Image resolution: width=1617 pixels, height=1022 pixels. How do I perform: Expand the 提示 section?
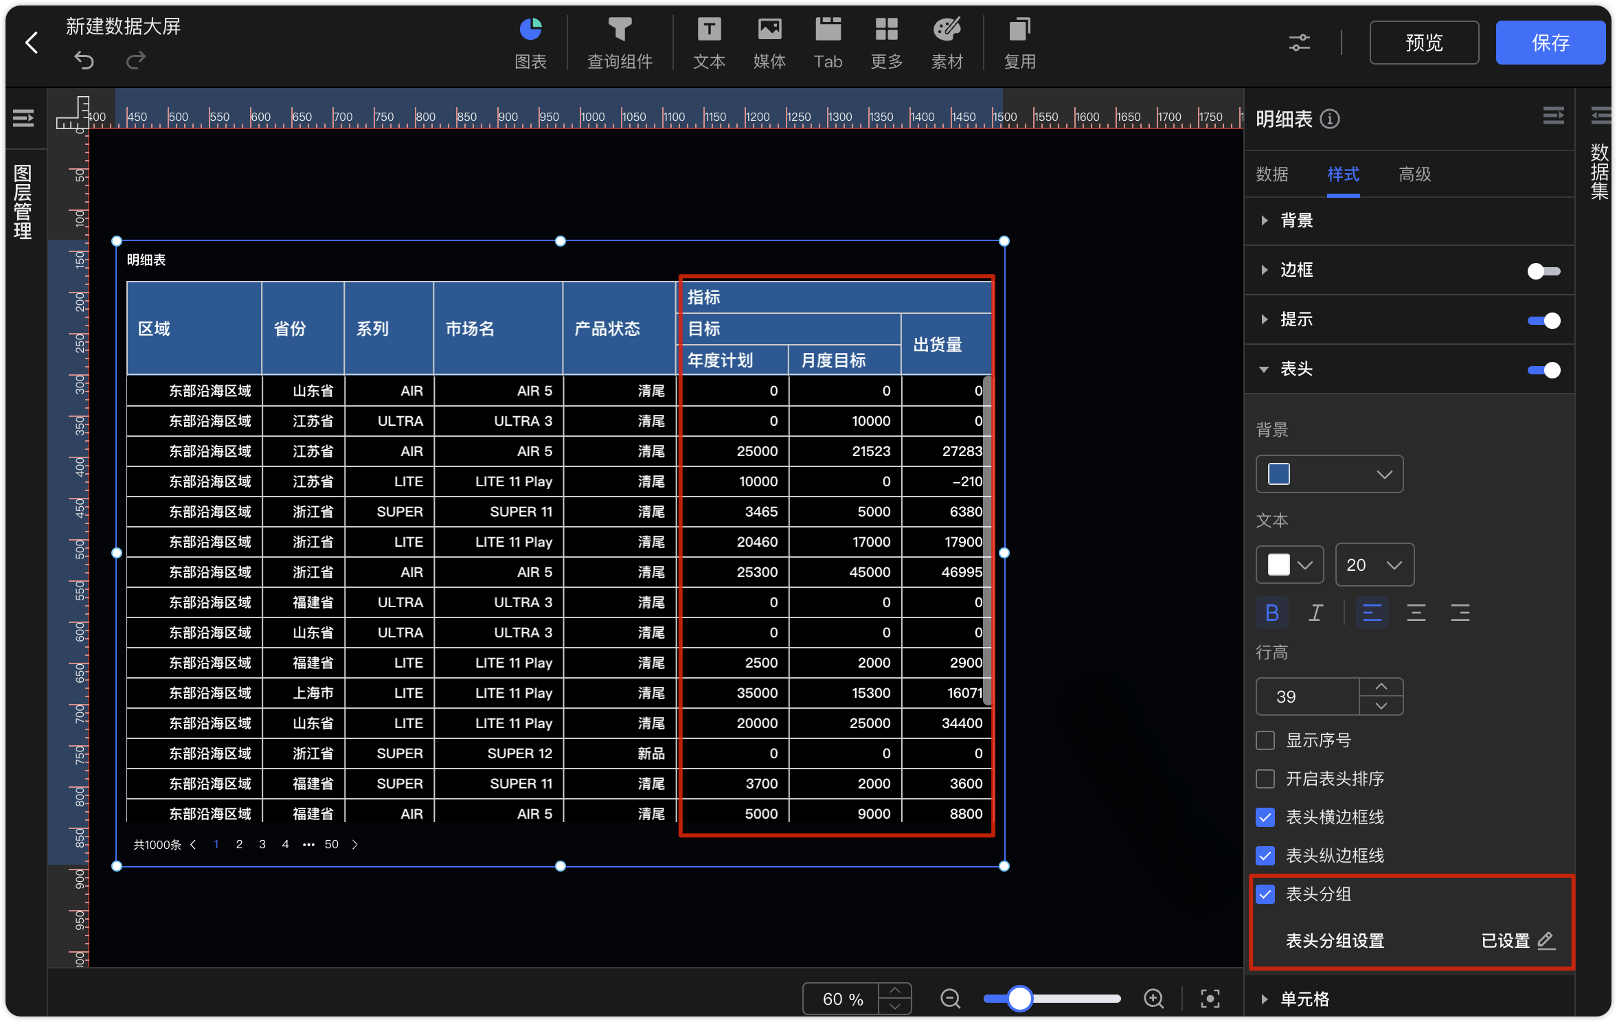click(x=1264, y=319)
